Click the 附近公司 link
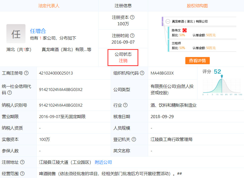This screenshot has width=244, height=178. 103,162
